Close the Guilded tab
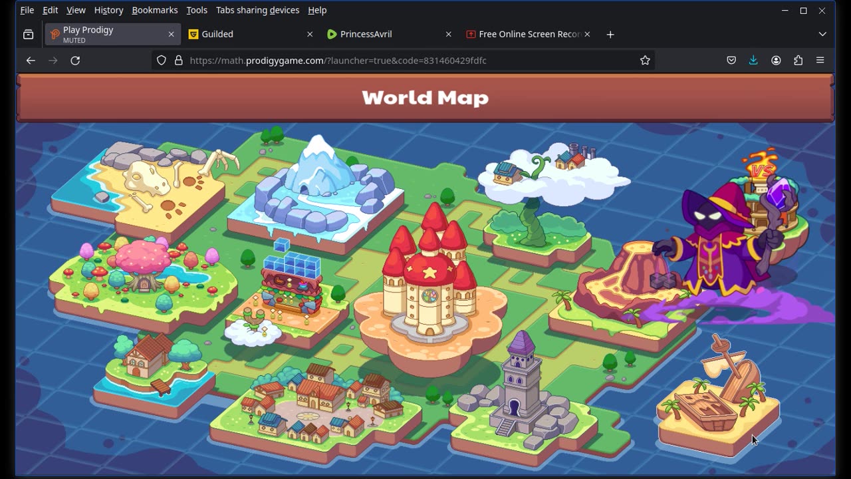Screen dimensions: 851x479 point(310,34)
